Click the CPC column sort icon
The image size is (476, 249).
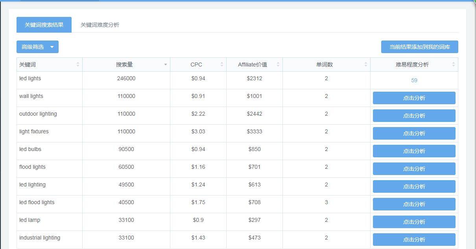coord(222,65)
